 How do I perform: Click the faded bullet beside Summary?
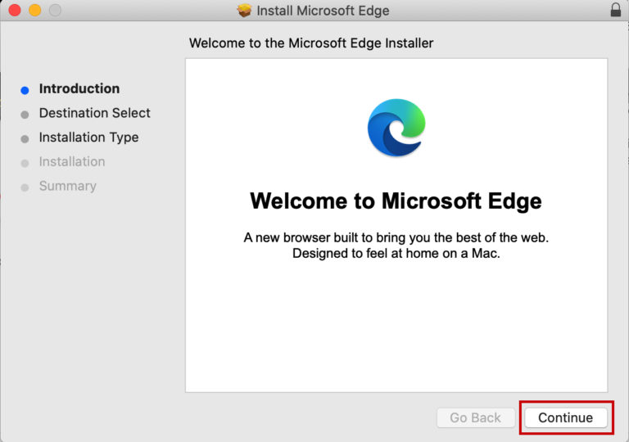(x=25, y=187)
